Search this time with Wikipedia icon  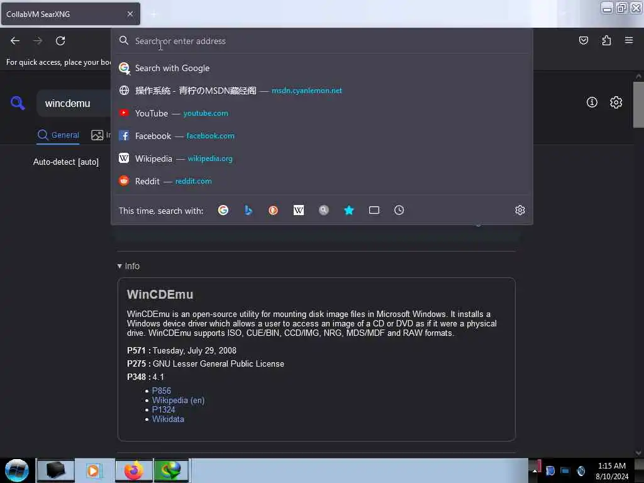299,210
